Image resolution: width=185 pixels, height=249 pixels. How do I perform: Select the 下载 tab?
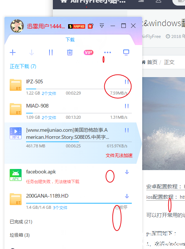70,39
